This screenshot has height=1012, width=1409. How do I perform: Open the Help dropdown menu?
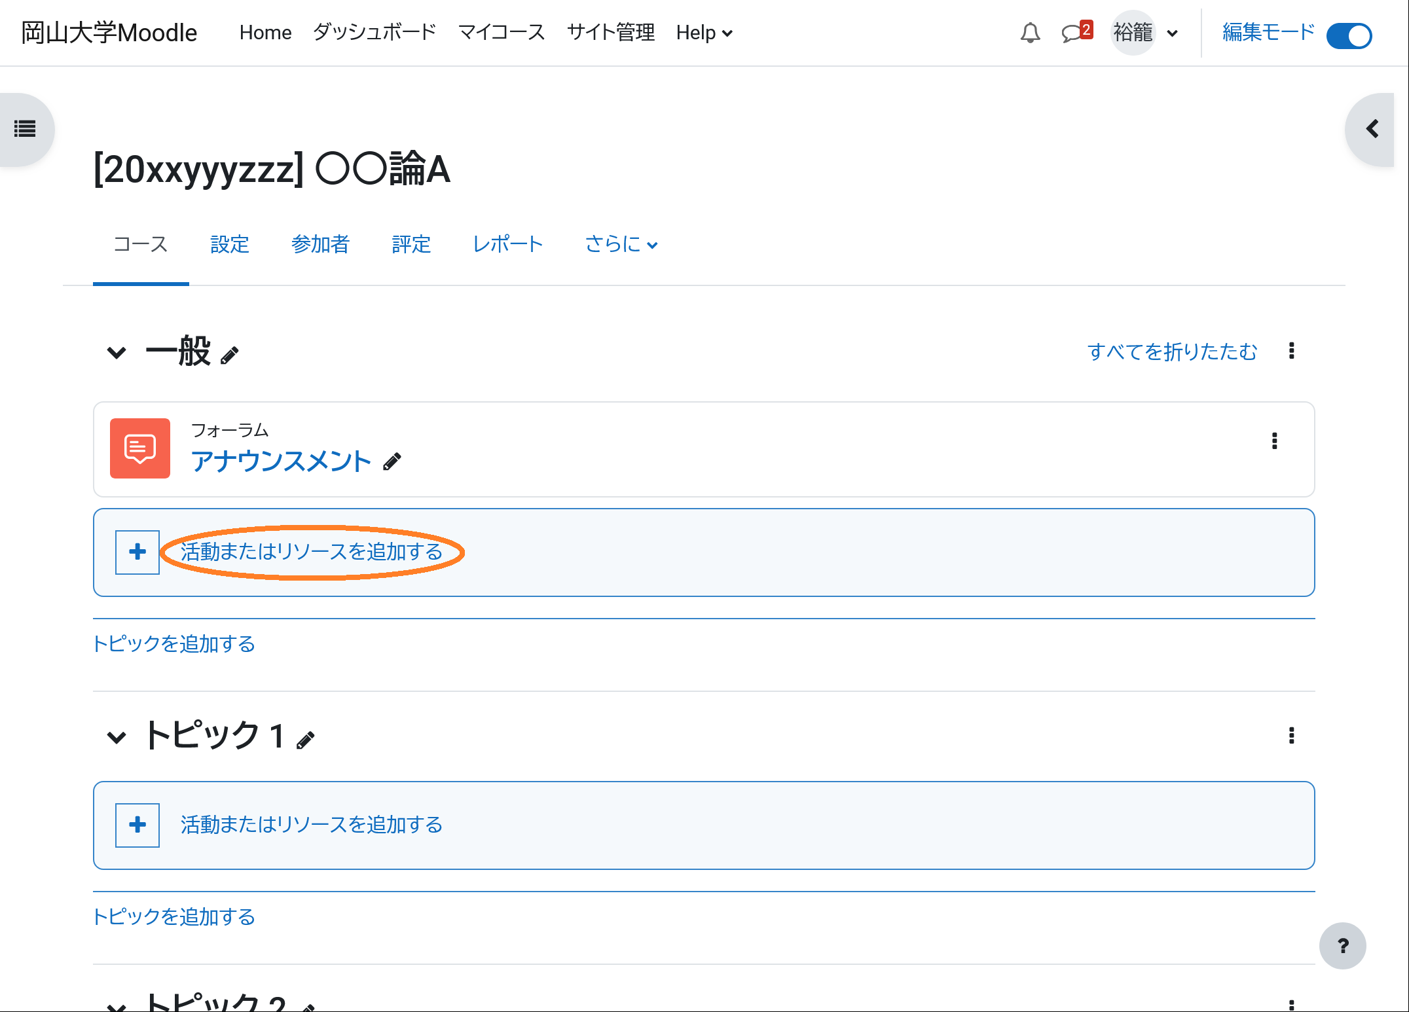tap(704, 33)
